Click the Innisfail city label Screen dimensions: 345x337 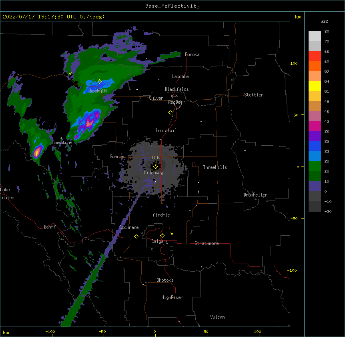tap(166, 130)
